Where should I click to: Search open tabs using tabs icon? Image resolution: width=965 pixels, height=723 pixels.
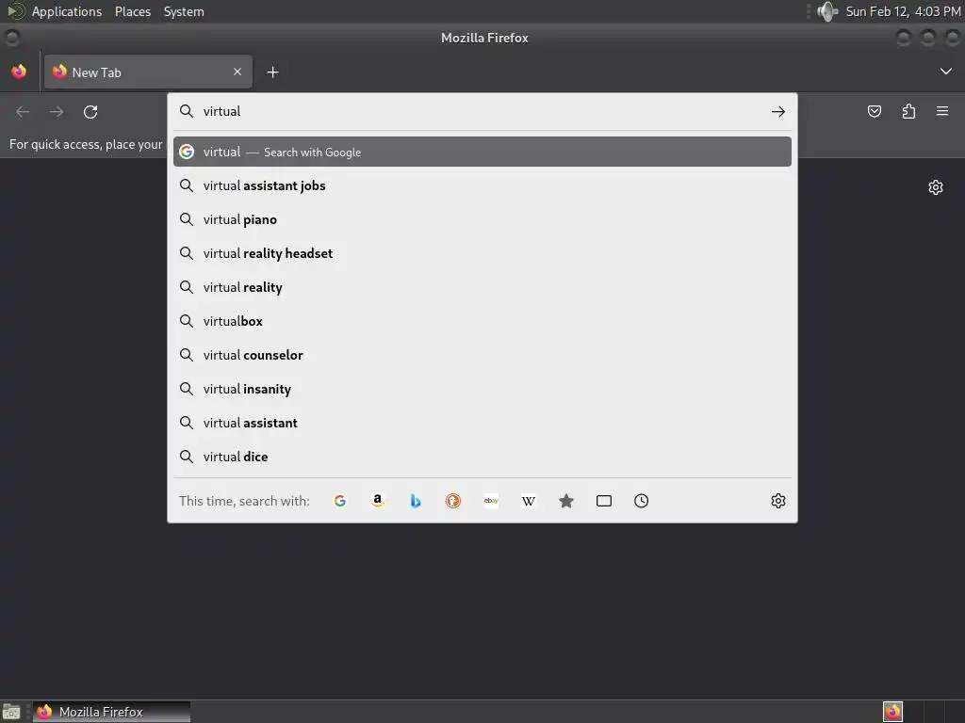click(604, 501)
